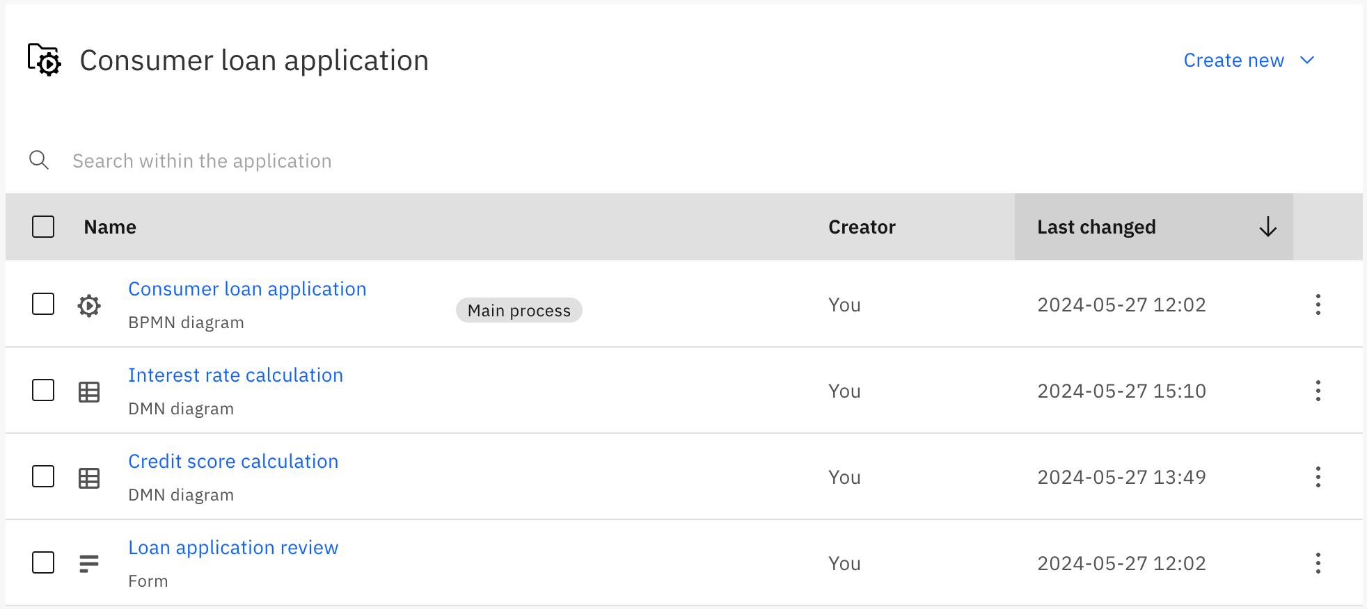Open the overflow menu for Loan application review
This screenshot has width=1367, height=609.
tap(1318, 563)
